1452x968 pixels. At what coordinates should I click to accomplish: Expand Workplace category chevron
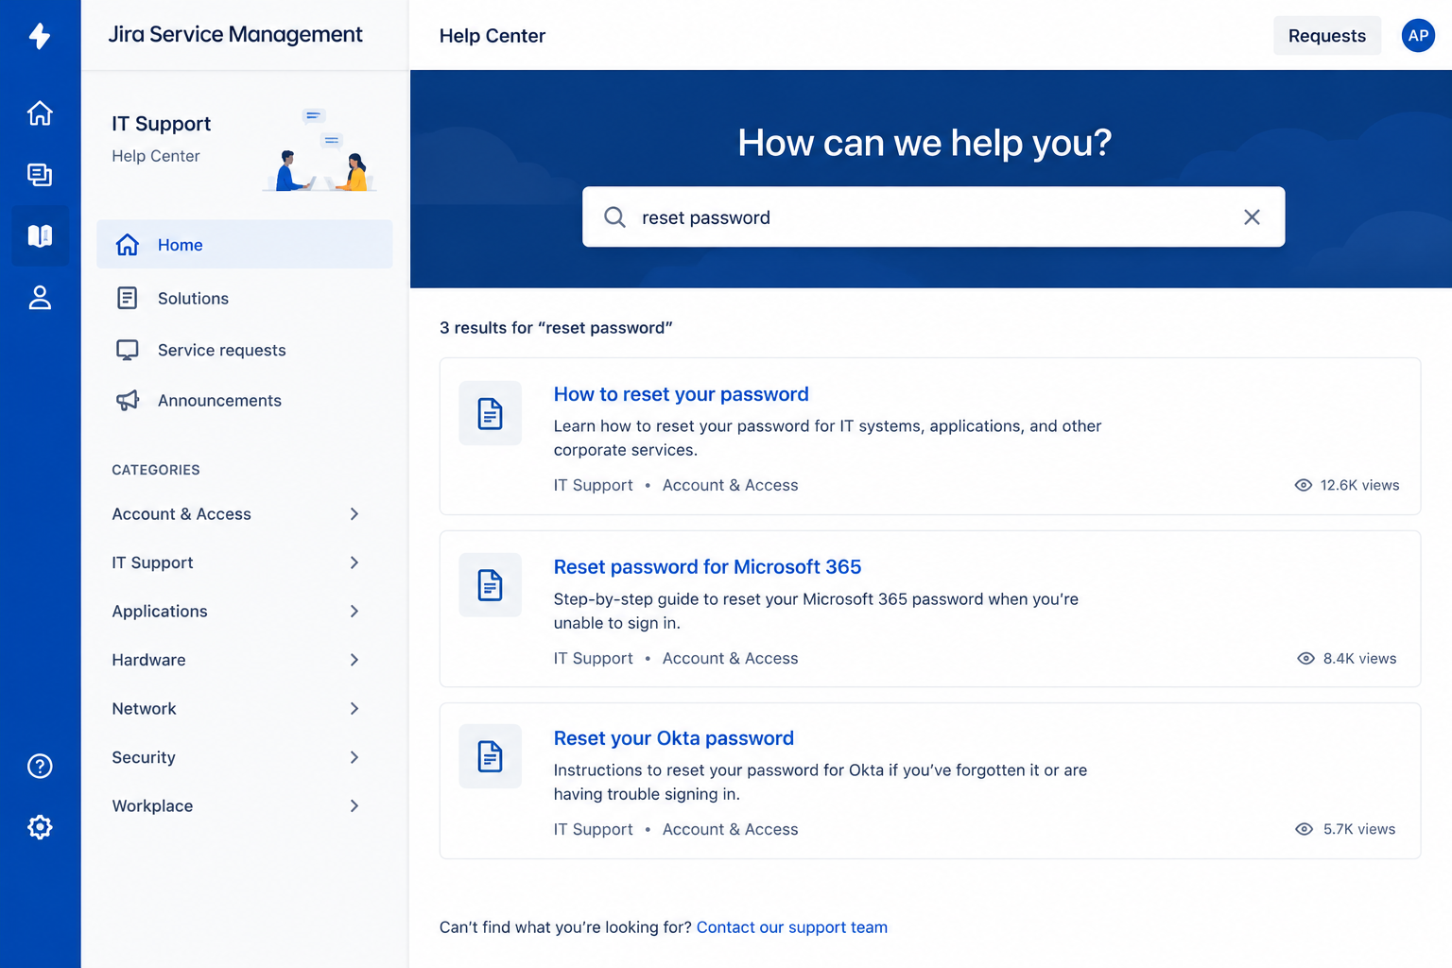(x=354, y=806)
